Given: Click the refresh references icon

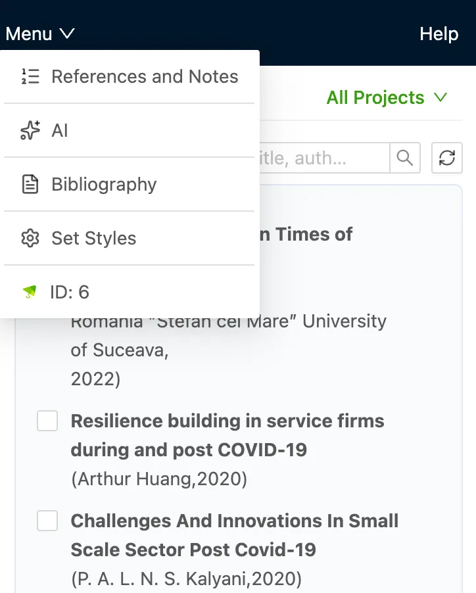Looking at the screenshot, I should (x=447, y=158).
